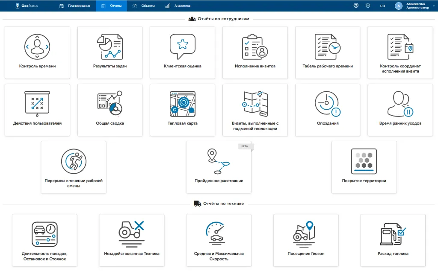Open the Контроль времени report icon

tap(37, 47)
